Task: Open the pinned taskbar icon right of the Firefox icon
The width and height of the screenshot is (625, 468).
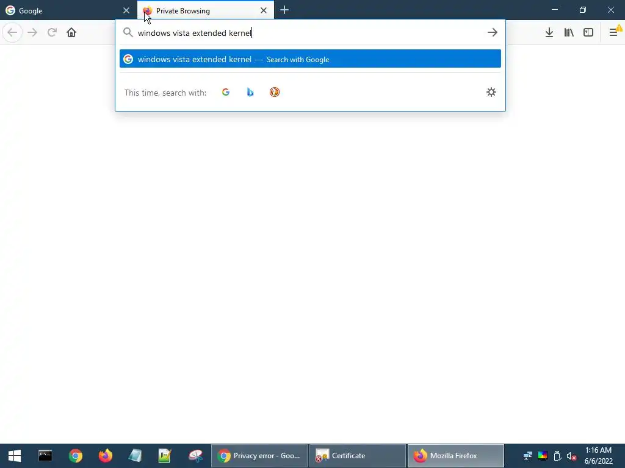Action: pos(135,456)
